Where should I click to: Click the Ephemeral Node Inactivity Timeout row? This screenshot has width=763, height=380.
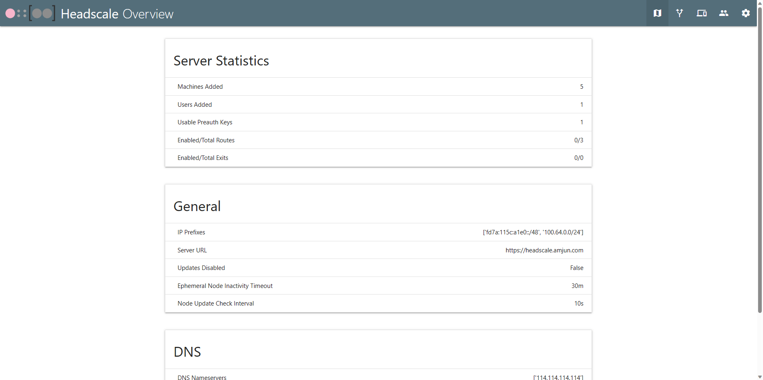(x=378, y=286)
